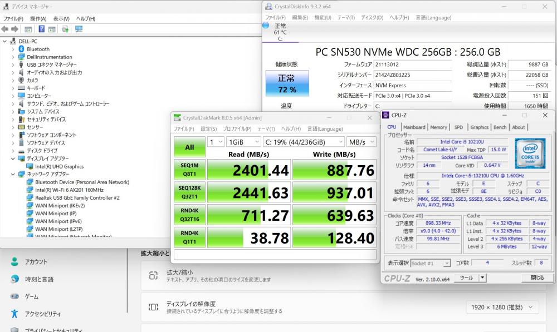This screenshot has width=557, height=332.
Task: Open ファイル(F) menu in Device Manager
Action: pos(13,18)
